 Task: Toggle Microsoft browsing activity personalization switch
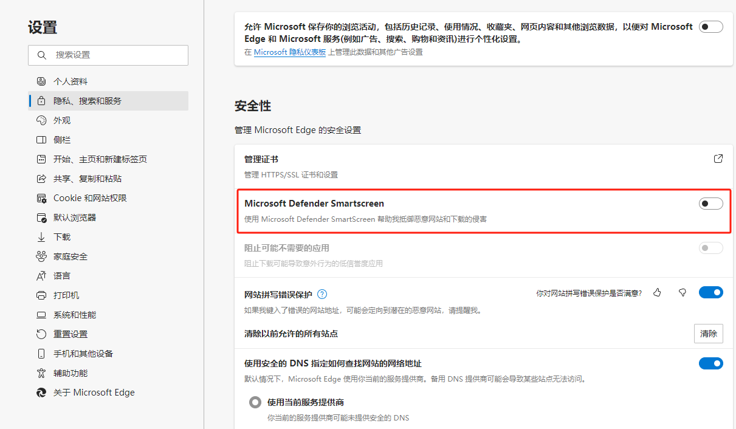[711, 27]
